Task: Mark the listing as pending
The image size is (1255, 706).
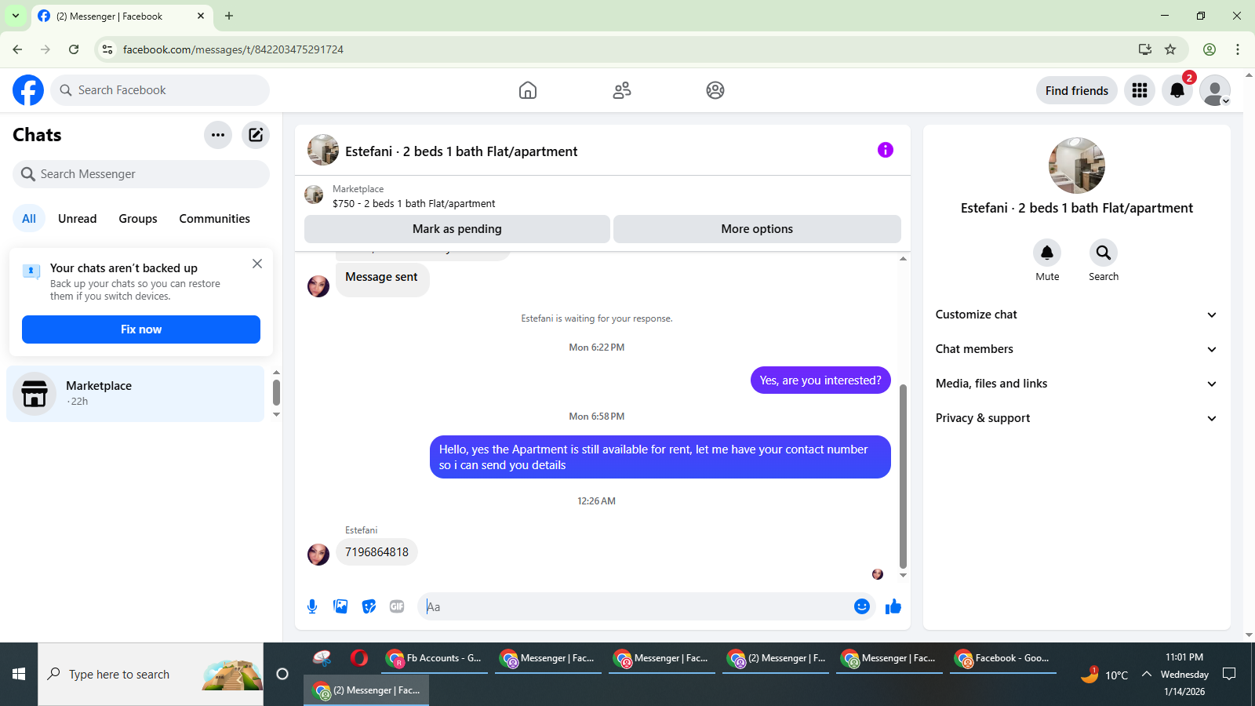Action: pyautogui.click(x=457, y=229)
